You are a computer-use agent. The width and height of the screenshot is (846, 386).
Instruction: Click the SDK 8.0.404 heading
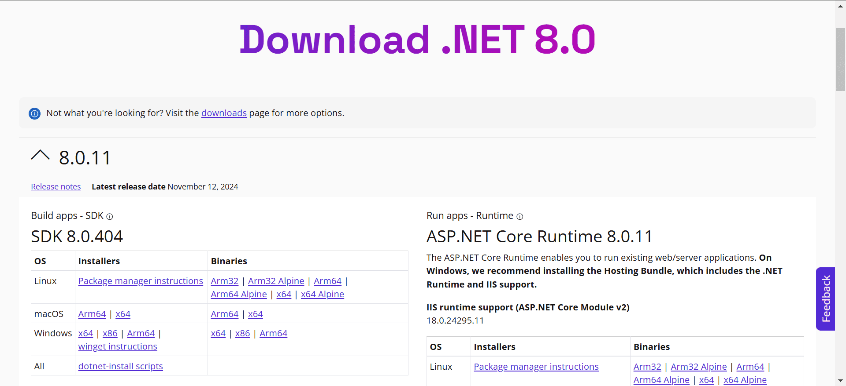[77, 237]
